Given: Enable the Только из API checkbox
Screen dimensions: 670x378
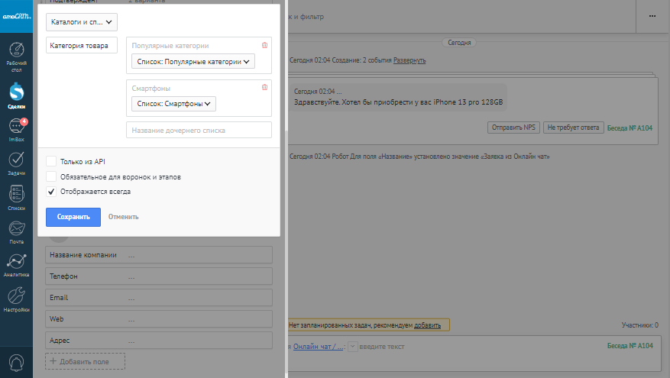Looking at the screenshot, I should (51, 161).
